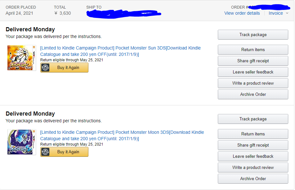Open Pocket Monster Moon product thumbnail
The height and width of the screenshot is (190, 295).
pyautogui.click(x=22, y=142)
